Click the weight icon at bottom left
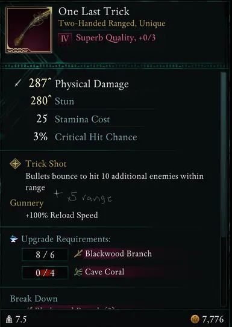The image size is (232, 327). (9, 319)
